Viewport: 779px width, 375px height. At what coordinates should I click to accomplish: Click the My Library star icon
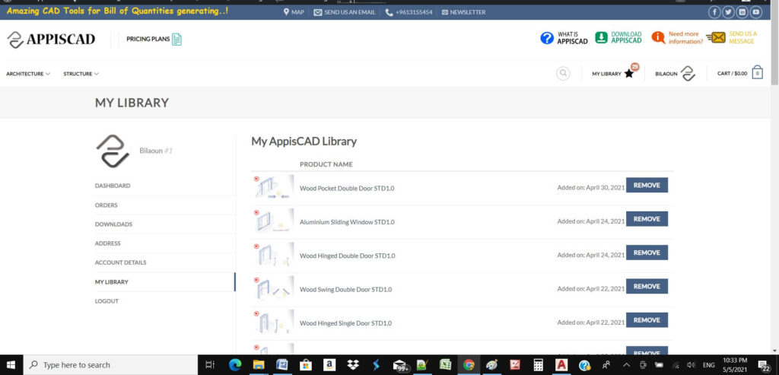(629, 74)
